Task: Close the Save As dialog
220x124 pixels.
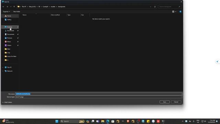Action: point(181,2)
